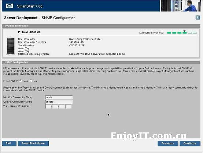Viewport: 203px width, 153px height.
Task: Click the System Information section header
Action: [101, 26]
